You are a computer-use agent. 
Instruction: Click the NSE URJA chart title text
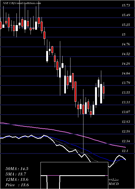(22, 3)
